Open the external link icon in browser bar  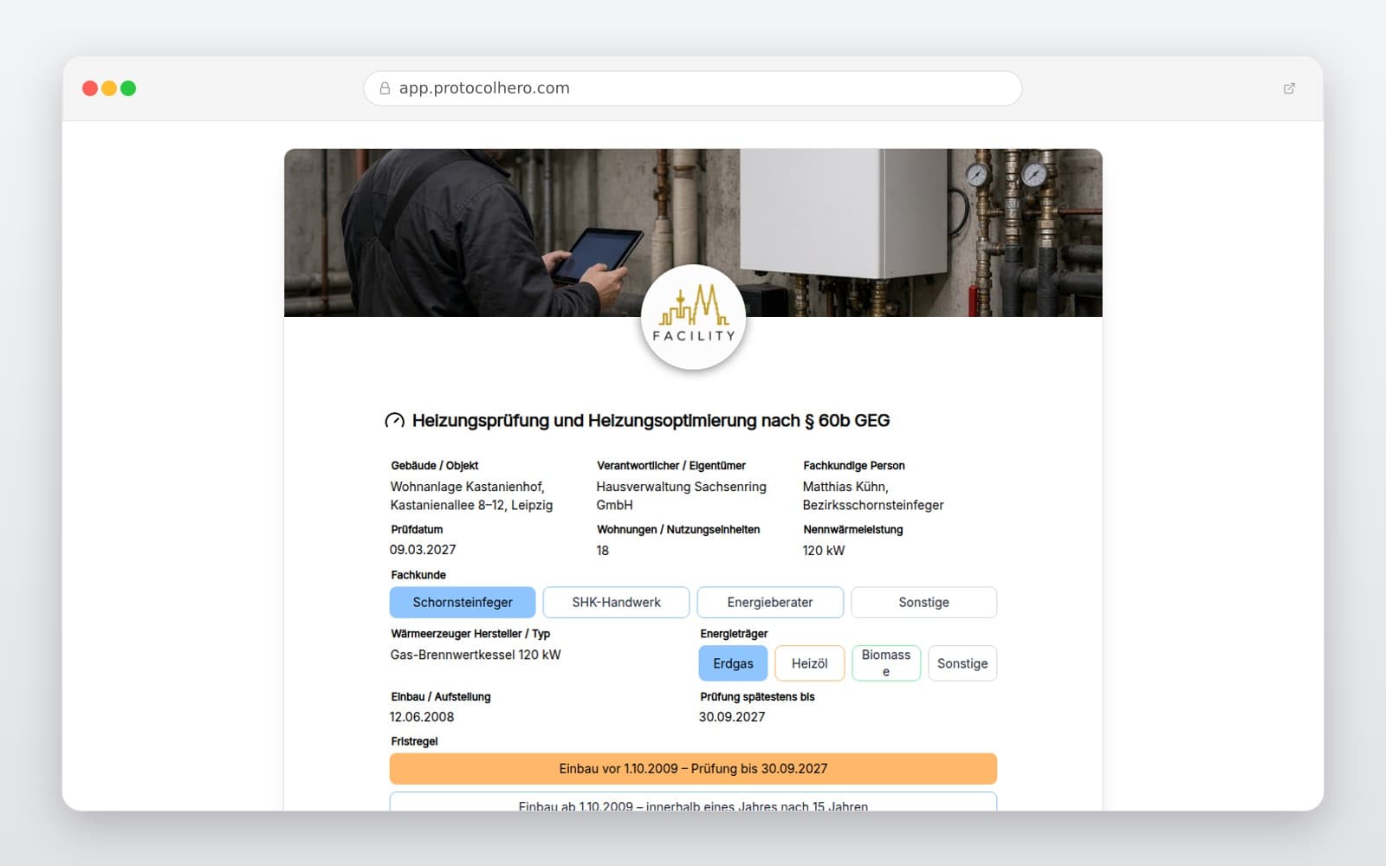tap(1289, 88)
